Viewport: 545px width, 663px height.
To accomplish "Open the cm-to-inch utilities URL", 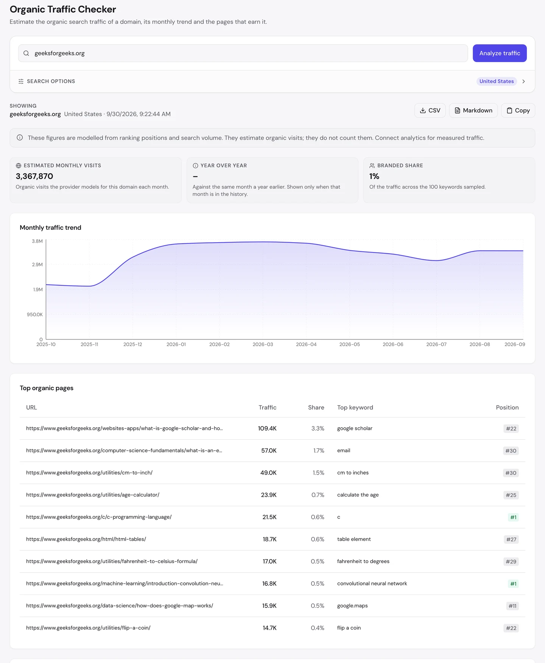I will pos(89,473).
